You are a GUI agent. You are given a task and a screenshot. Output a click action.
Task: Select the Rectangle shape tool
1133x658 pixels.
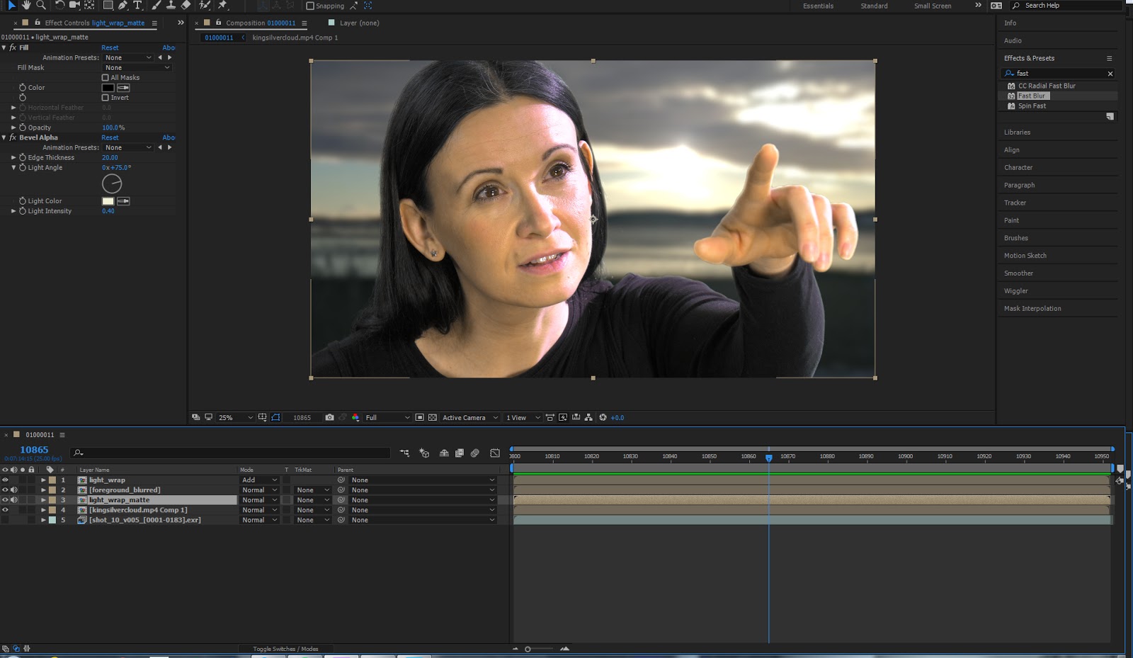pos(108,6)
